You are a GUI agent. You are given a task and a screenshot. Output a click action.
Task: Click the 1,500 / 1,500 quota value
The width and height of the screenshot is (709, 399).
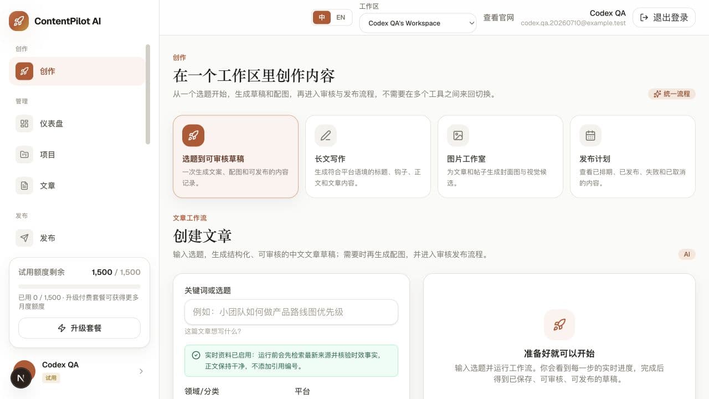point(116,272)
